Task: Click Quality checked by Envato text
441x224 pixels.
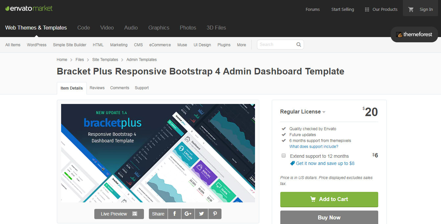Action: coord(313,129)
